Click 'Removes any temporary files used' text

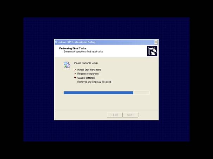click(x=94, y=82)
